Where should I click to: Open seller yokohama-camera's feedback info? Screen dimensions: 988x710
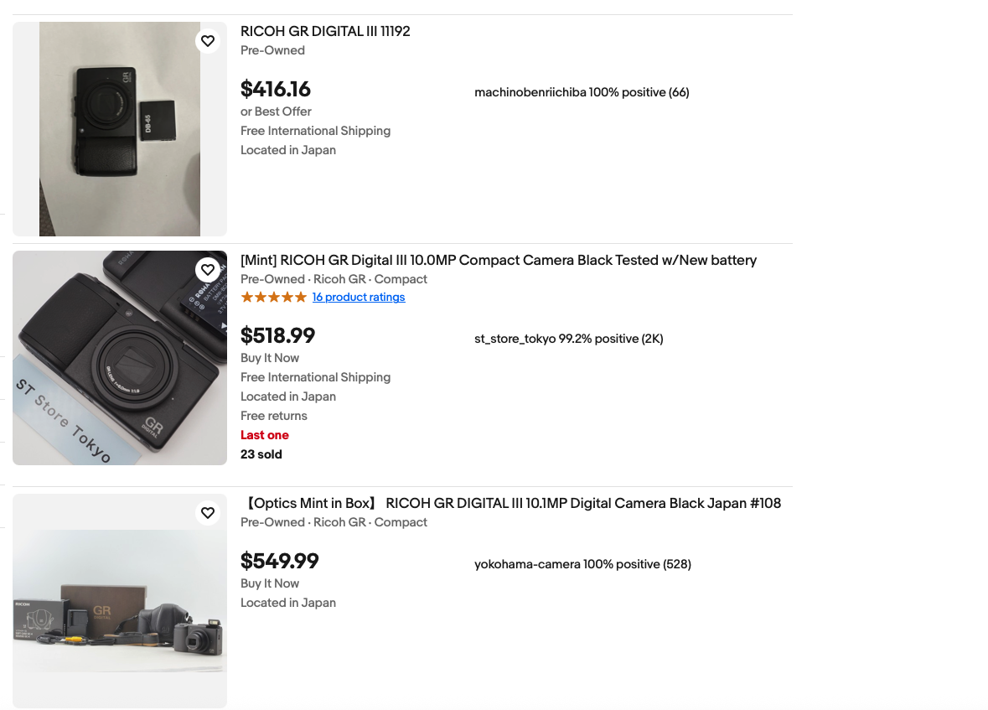(x=582, y=564)
